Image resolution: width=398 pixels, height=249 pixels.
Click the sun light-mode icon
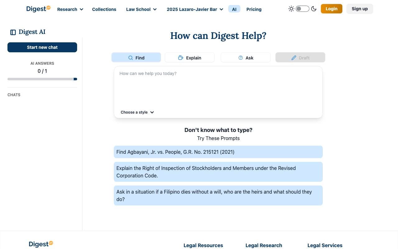tap(291, 9)
